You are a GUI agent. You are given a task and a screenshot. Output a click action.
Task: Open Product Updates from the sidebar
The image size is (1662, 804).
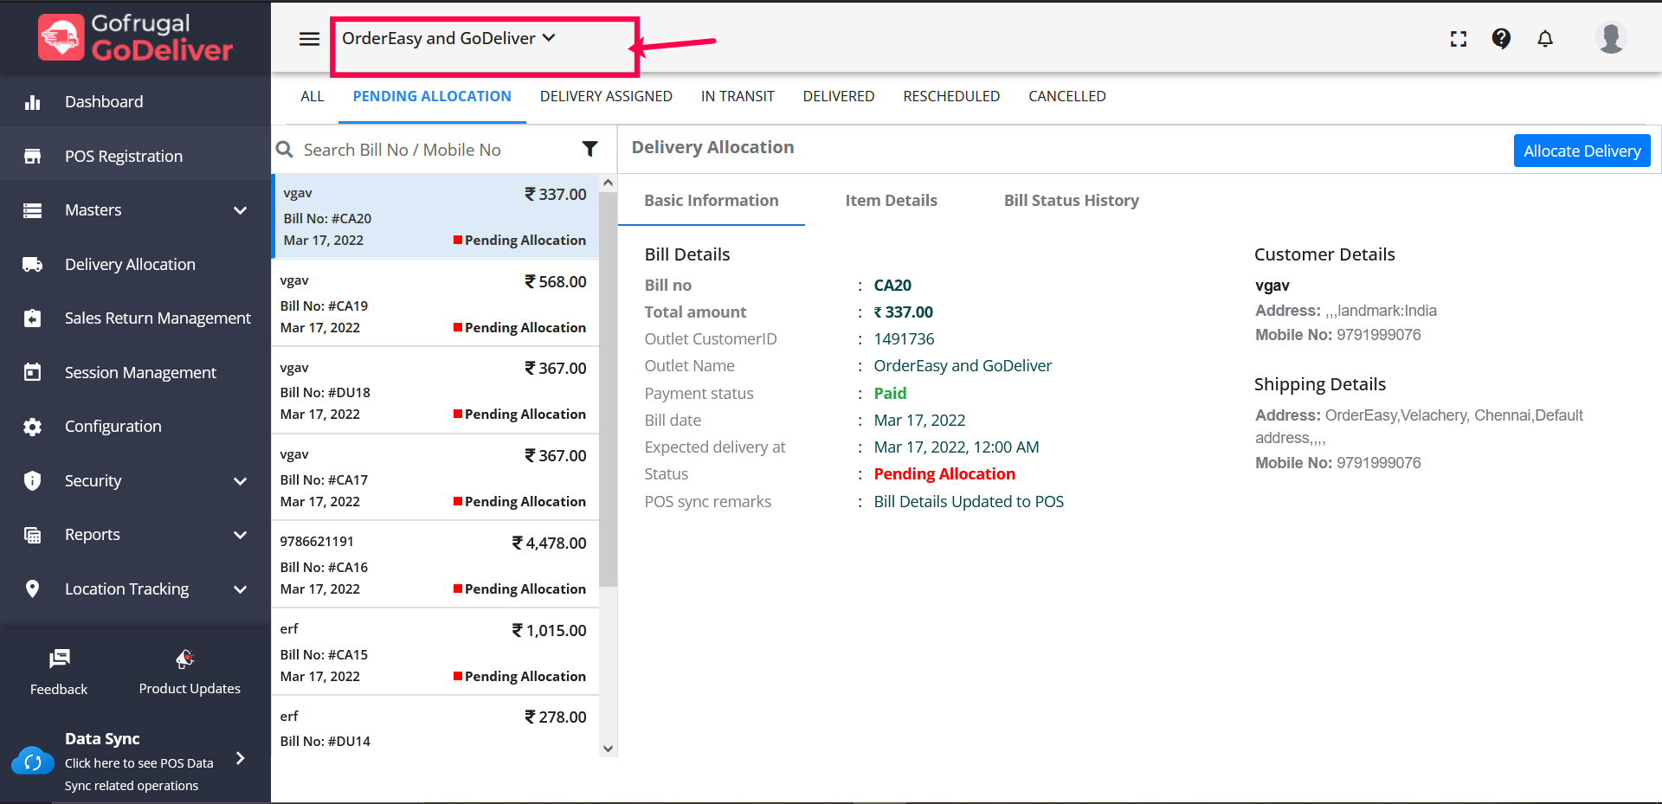click(x=190, y=672)
